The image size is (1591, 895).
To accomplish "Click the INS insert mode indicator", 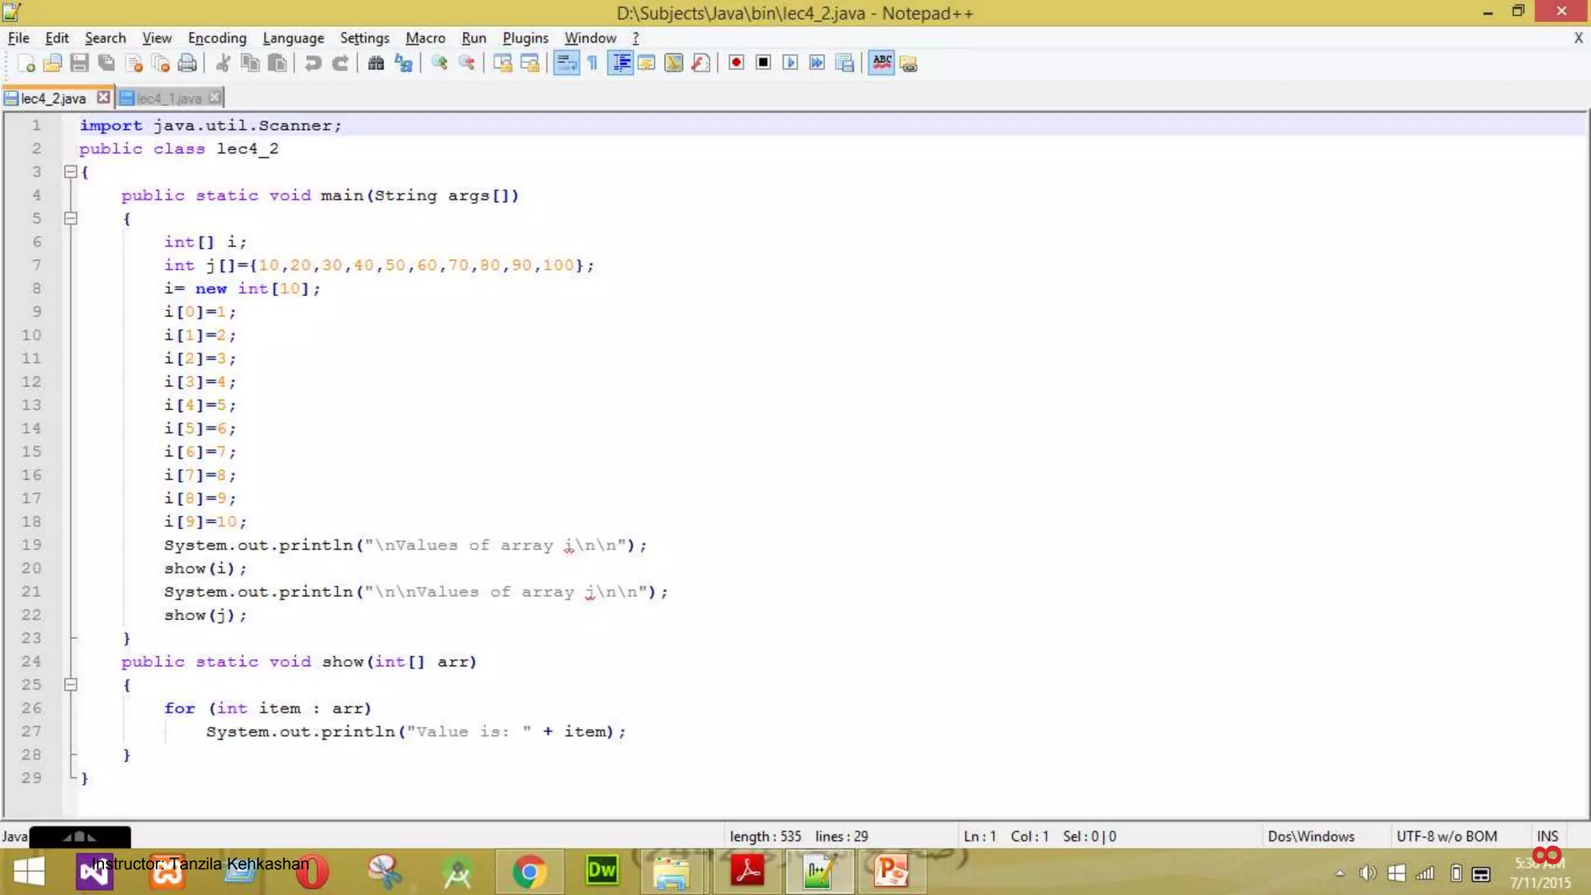I will coord(1547,837).
